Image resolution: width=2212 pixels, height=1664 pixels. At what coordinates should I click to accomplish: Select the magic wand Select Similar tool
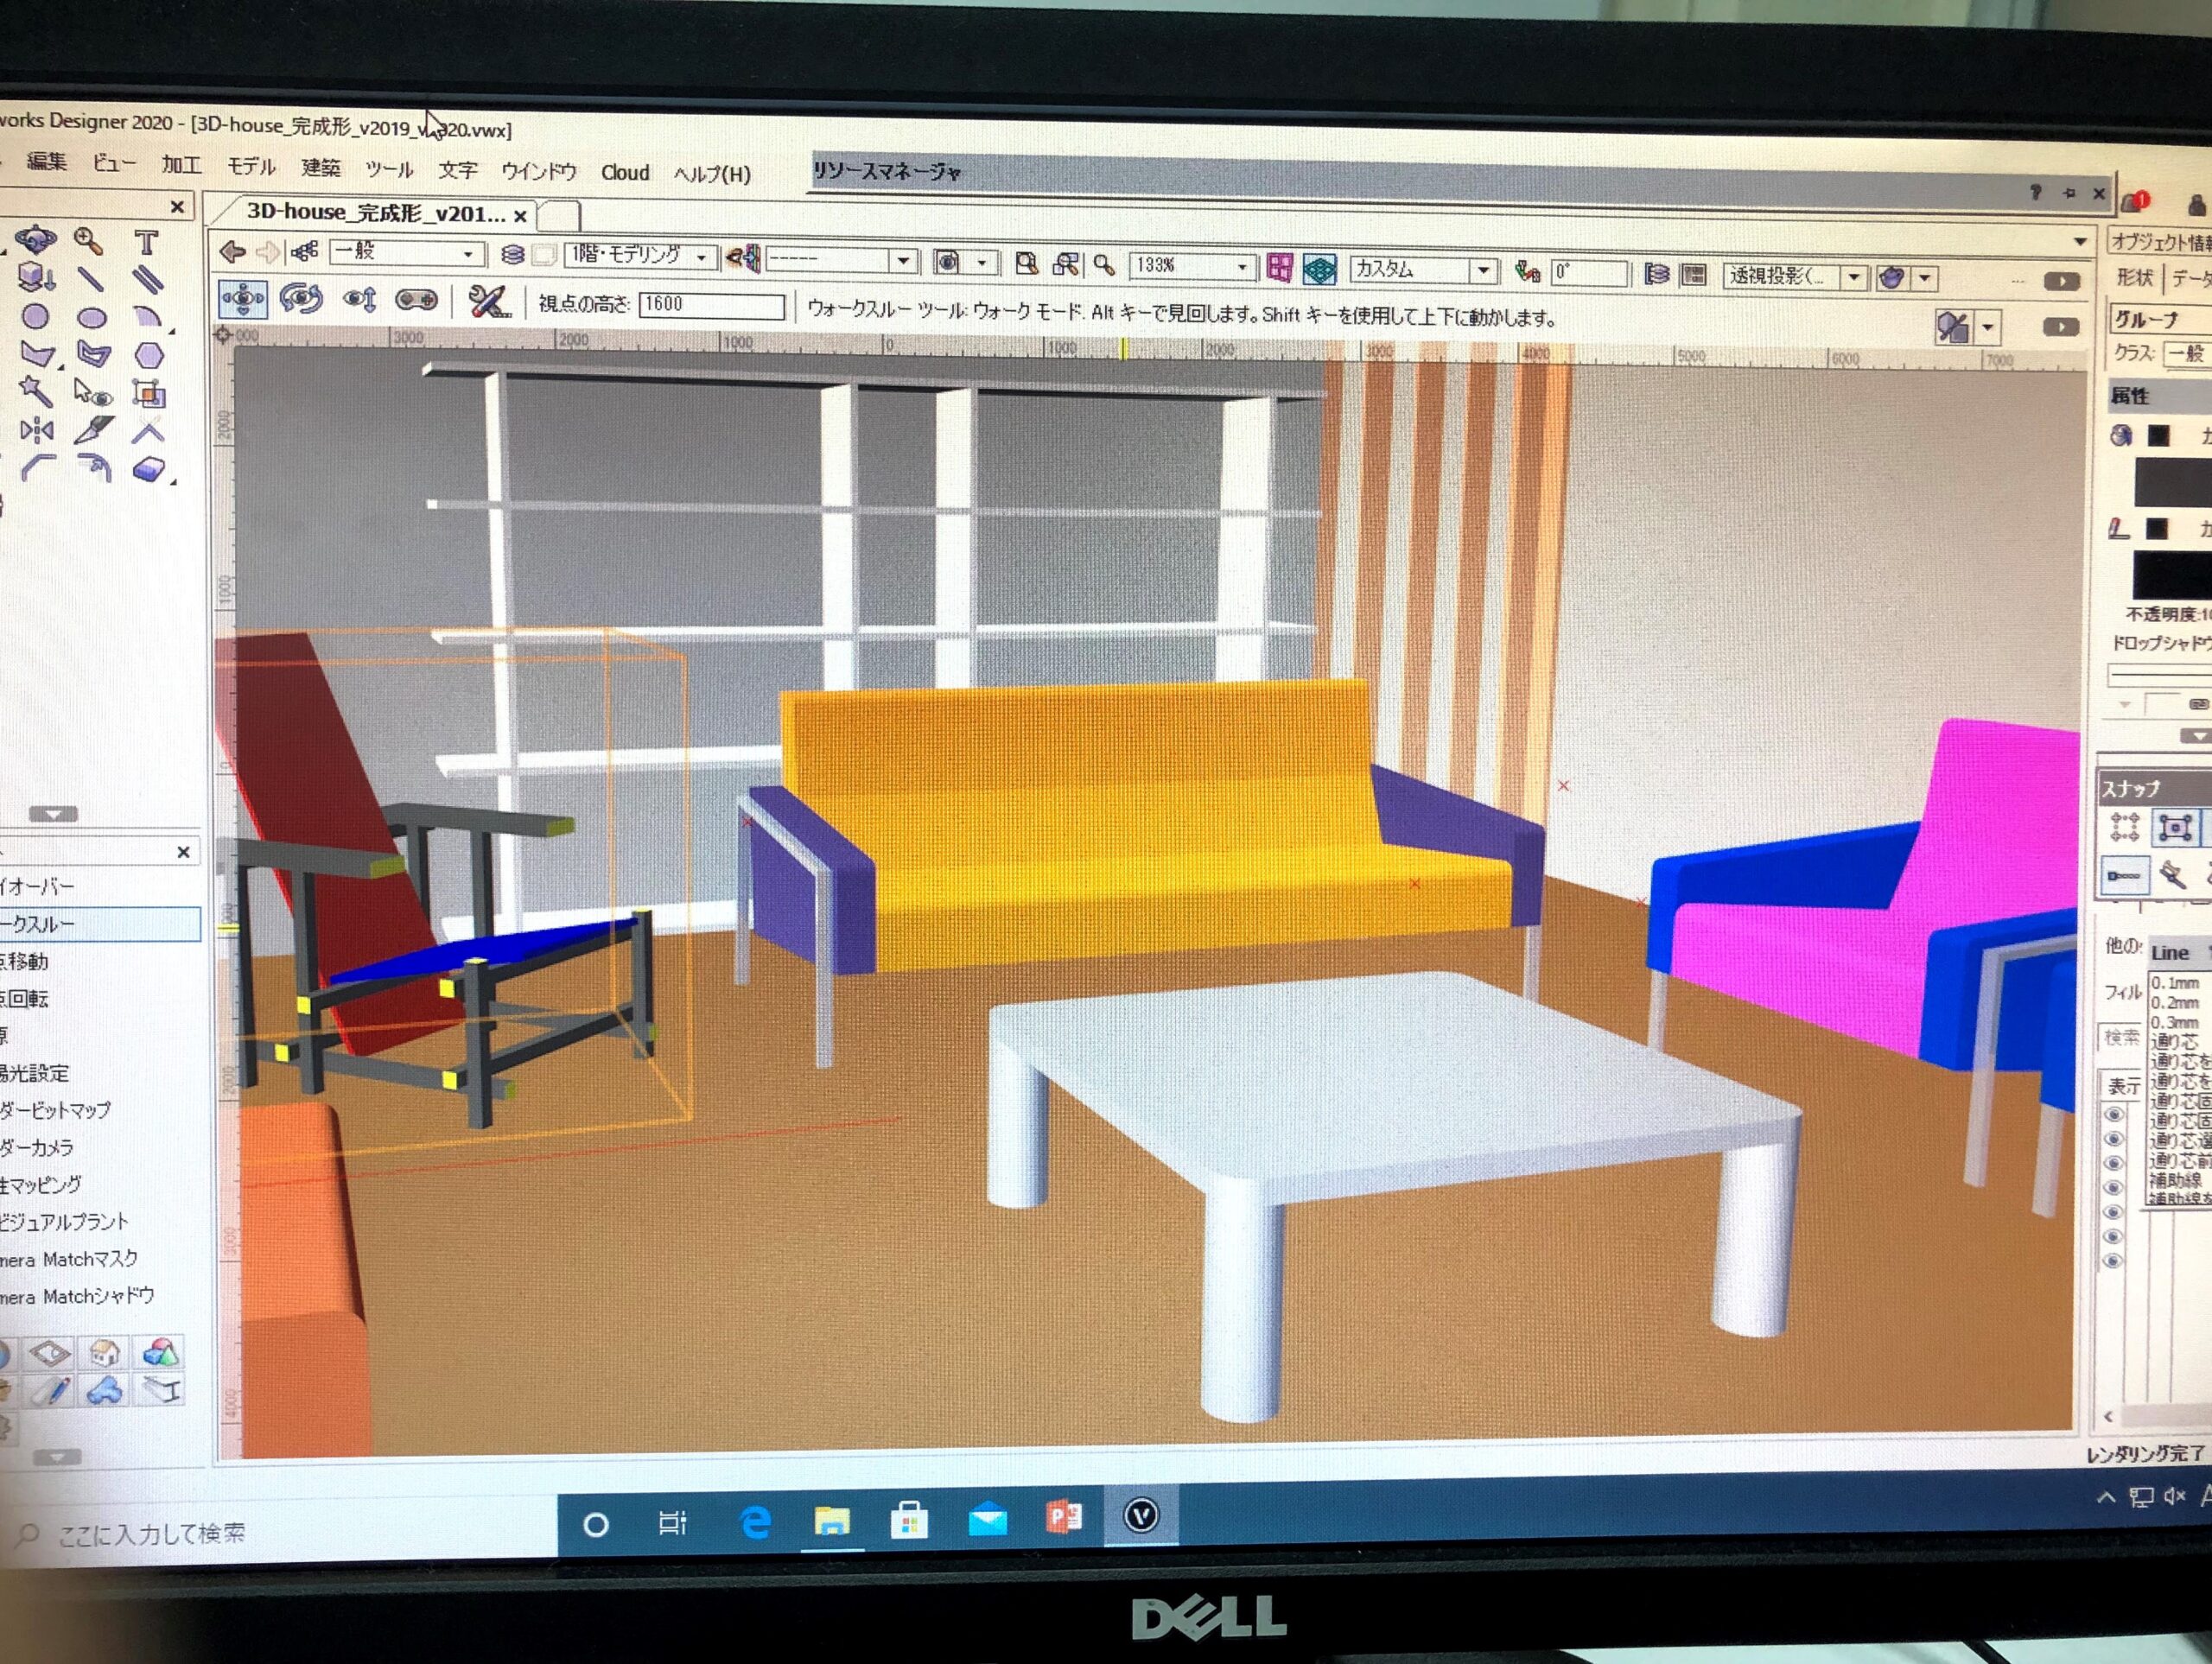[x=35, y=391]
